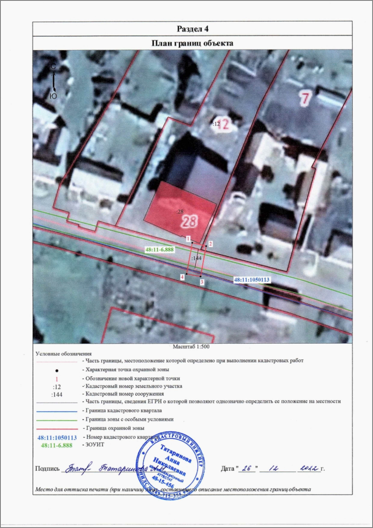Click the ":144" legend sample
373x528 pixels.
coord(57,394)
